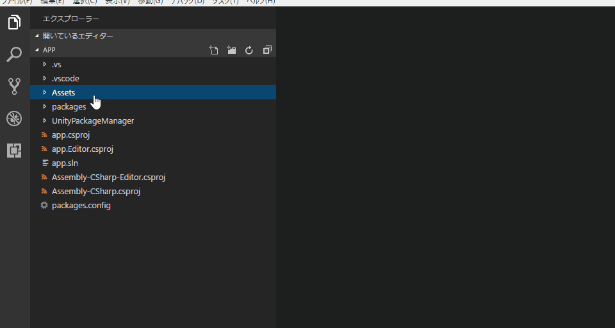
Task: Expand the .vscode folder
Action: (153, 78)
